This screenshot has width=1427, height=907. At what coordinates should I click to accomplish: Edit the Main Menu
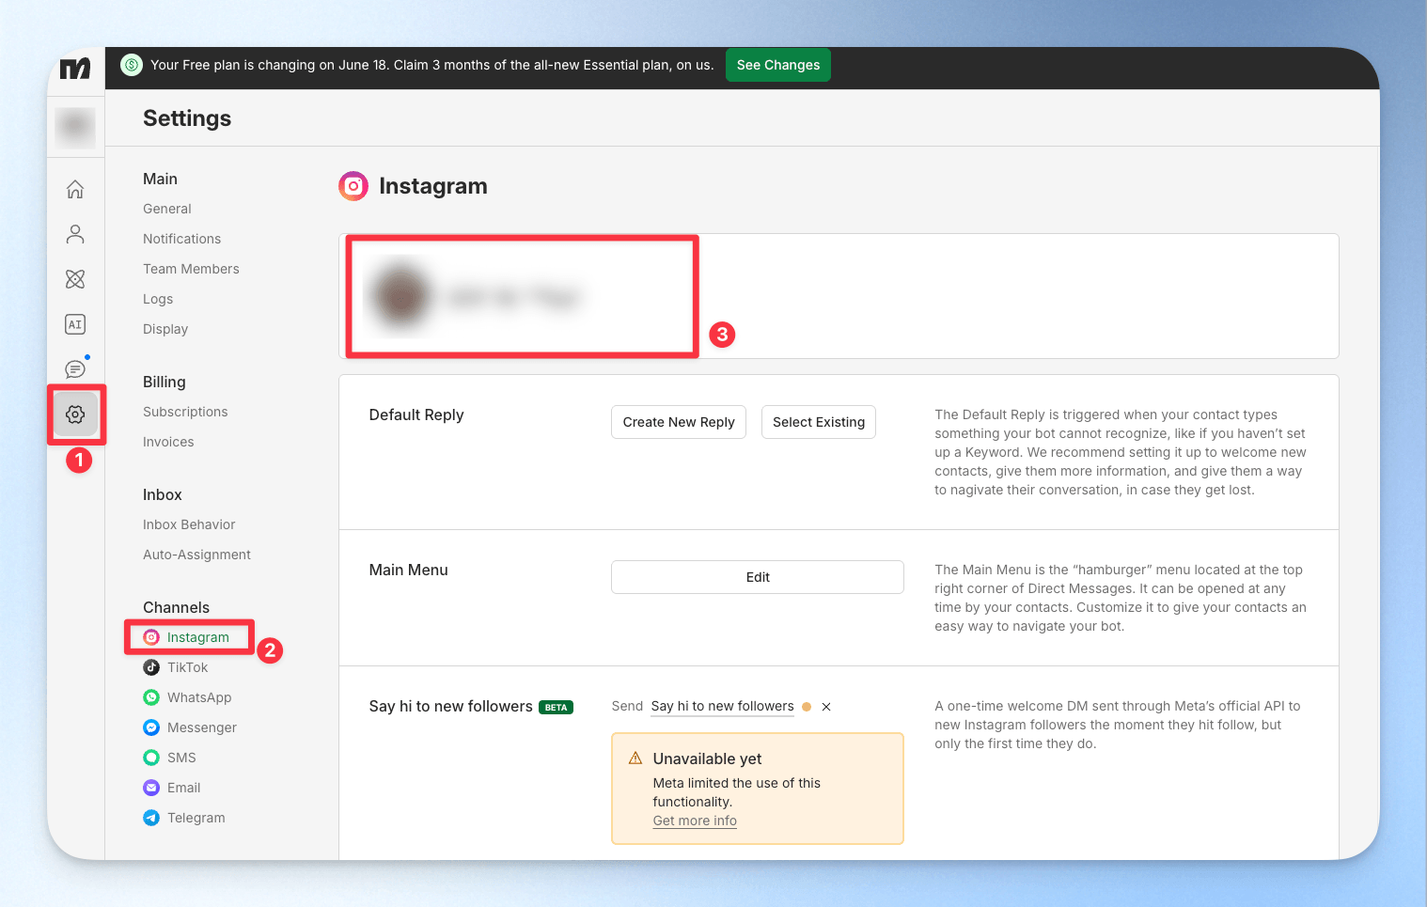[758, 577]
